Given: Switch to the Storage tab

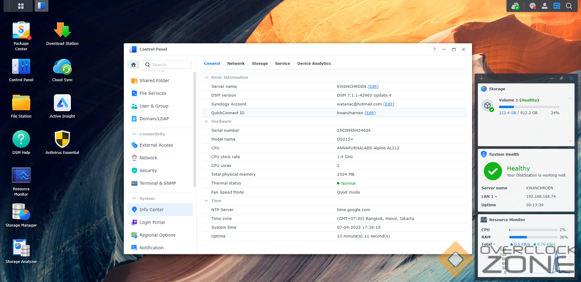Looking at the screenshot, I should pyautogui.click(x=260, y=64).
